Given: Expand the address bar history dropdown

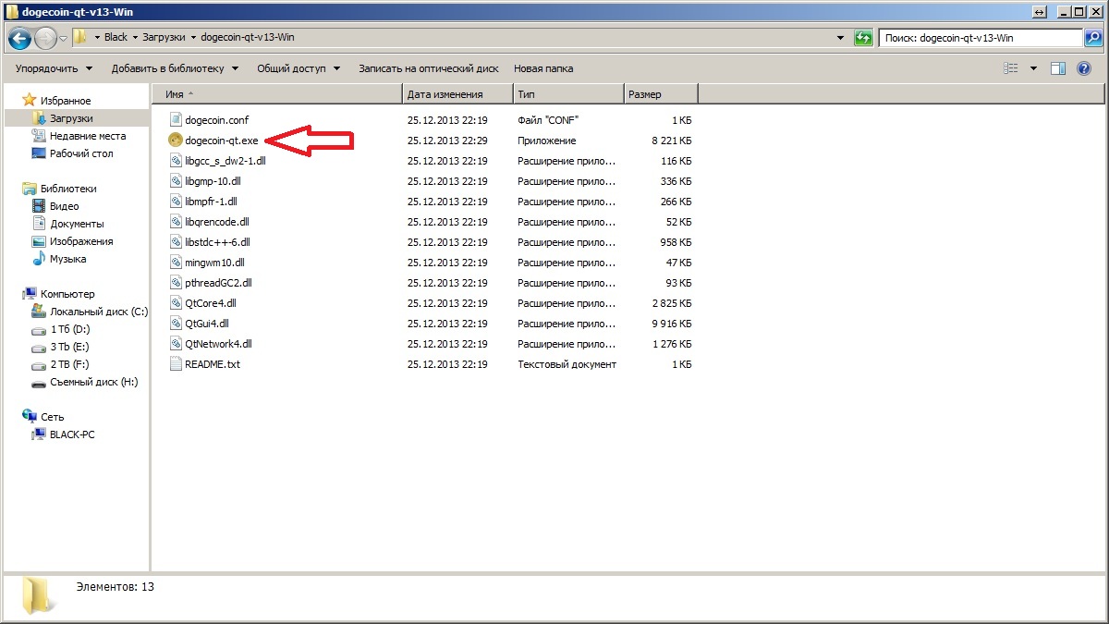Looking at the screenshot, I should click(840, 38).
